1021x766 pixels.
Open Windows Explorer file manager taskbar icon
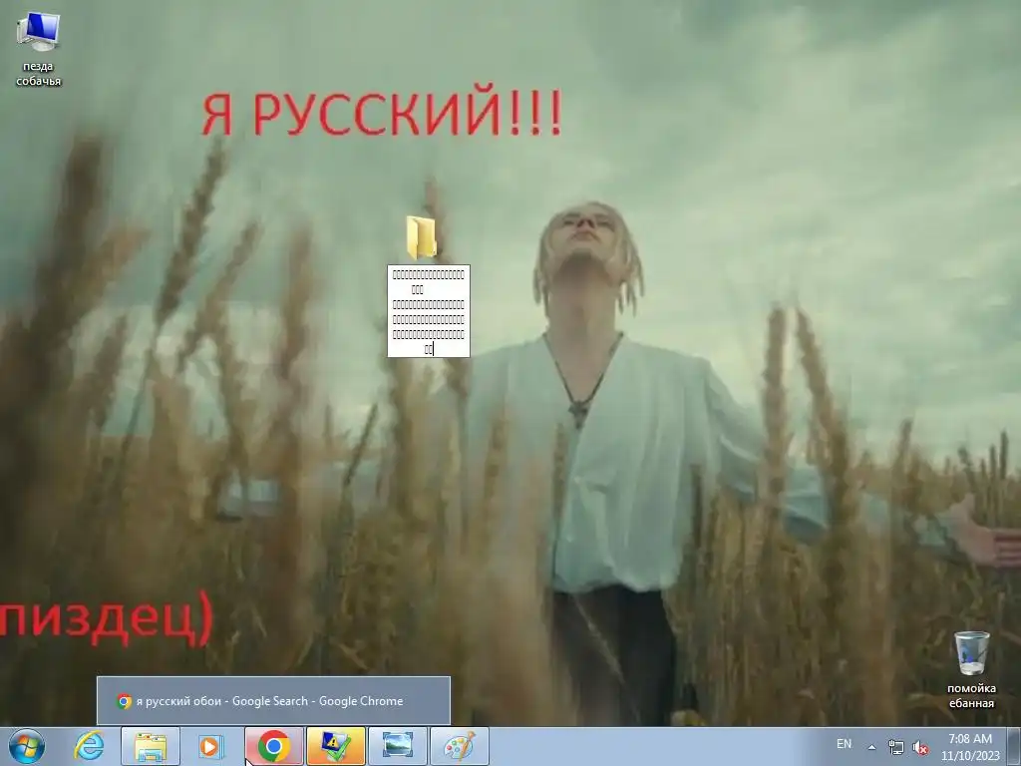point(151,746)
